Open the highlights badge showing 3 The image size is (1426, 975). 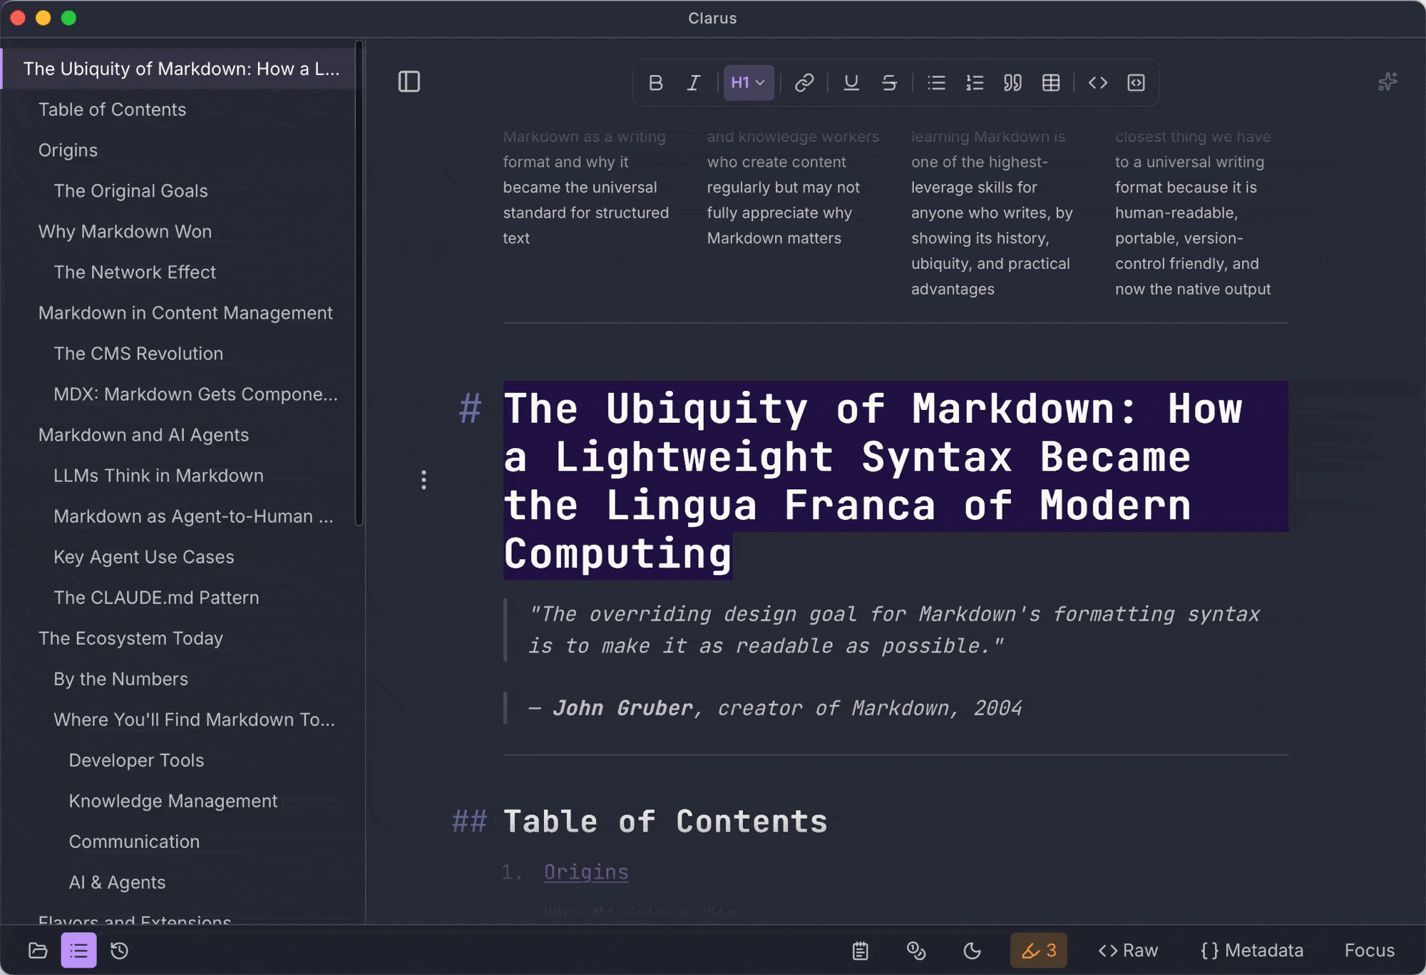(x=1039, y=950)
